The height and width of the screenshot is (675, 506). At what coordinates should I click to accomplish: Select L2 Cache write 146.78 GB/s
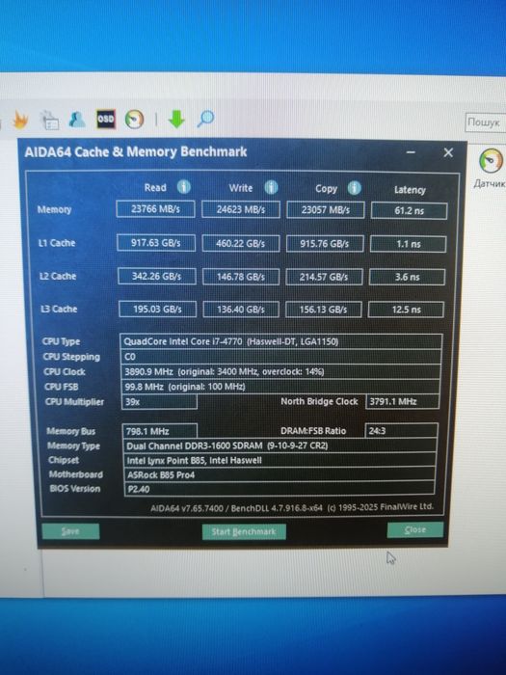click(x=241, y=277)
